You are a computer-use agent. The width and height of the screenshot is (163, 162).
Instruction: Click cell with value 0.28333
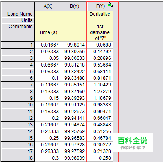tap(48, 151)
